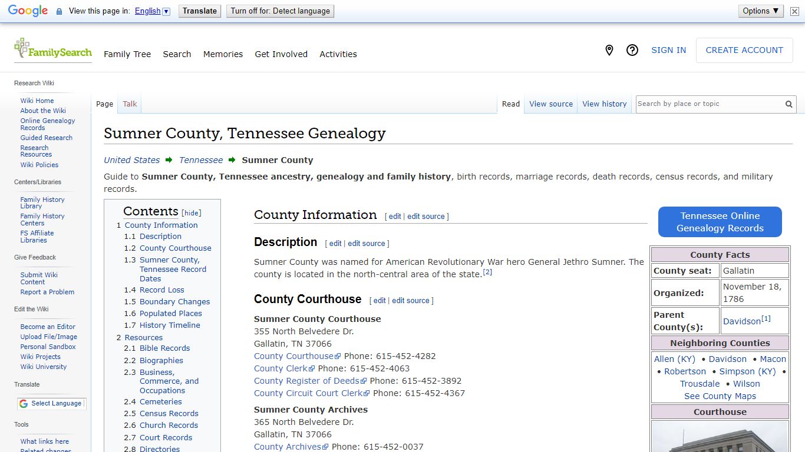
Task: Close the Google Translate bar
Action: pyautogui.click(x=794, y=11)
